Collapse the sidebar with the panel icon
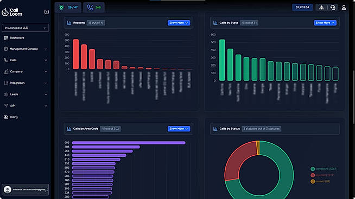The image size is (355, 199). 47,12
